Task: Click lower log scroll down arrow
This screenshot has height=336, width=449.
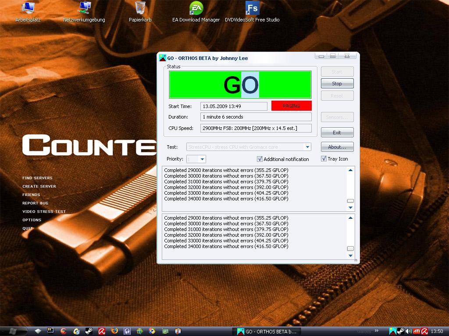Action: coord(350,255)
